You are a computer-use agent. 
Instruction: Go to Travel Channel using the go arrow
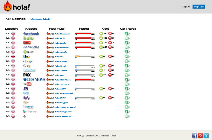click(127, 107)
